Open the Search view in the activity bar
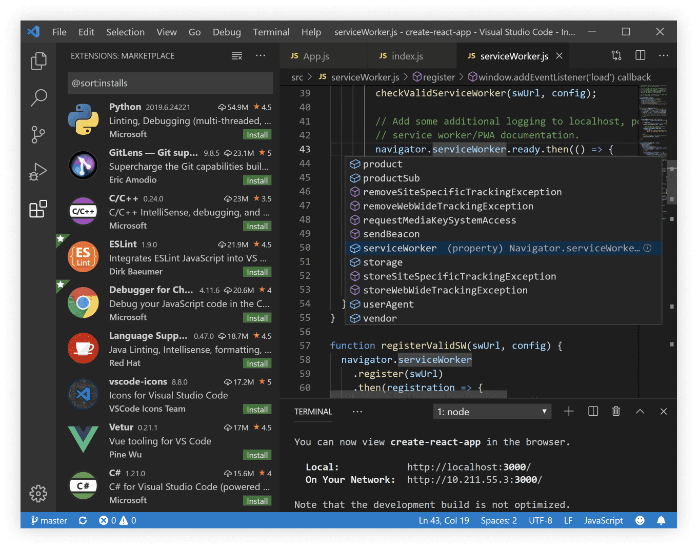Image resolution: width=698 pixels, height=549 pixels. (38, 97)
